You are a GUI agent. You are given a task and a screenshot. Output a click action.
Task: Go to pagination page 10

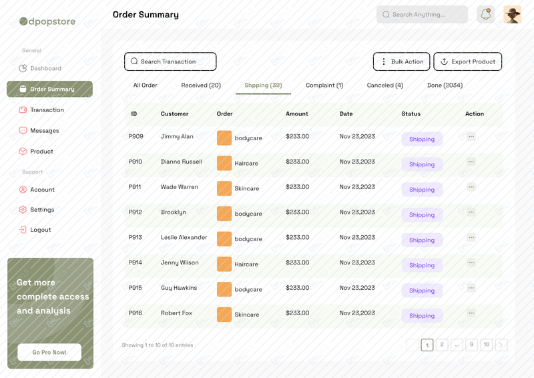click(x=487, y=345)
